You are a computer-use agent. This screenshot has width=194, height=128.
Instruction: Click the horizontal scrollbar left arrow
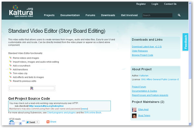click(x=10, y=123)
